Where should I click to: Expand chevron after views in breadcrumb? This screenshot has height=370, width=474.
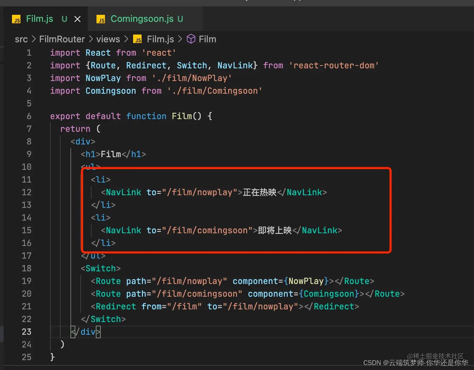click(126, 39)
